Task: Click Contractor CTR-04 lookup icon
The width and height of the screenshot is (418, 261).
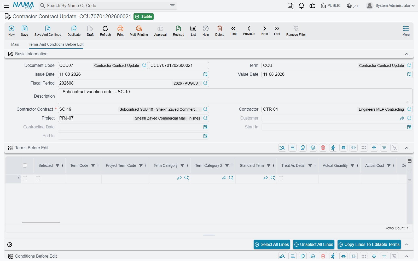Action: coord(409,109)
